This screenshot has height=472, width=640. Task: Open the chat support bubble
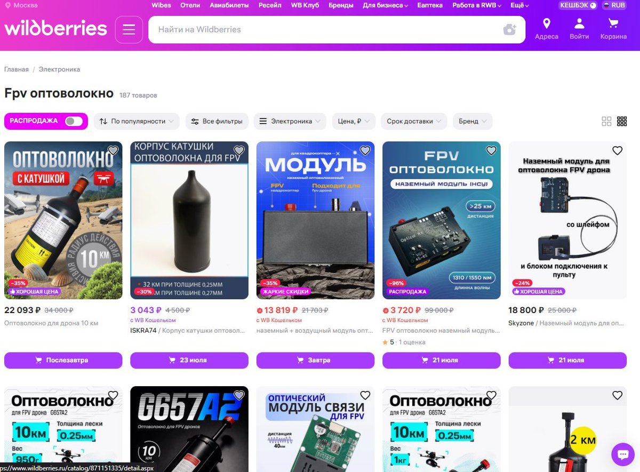click(622, 454)
